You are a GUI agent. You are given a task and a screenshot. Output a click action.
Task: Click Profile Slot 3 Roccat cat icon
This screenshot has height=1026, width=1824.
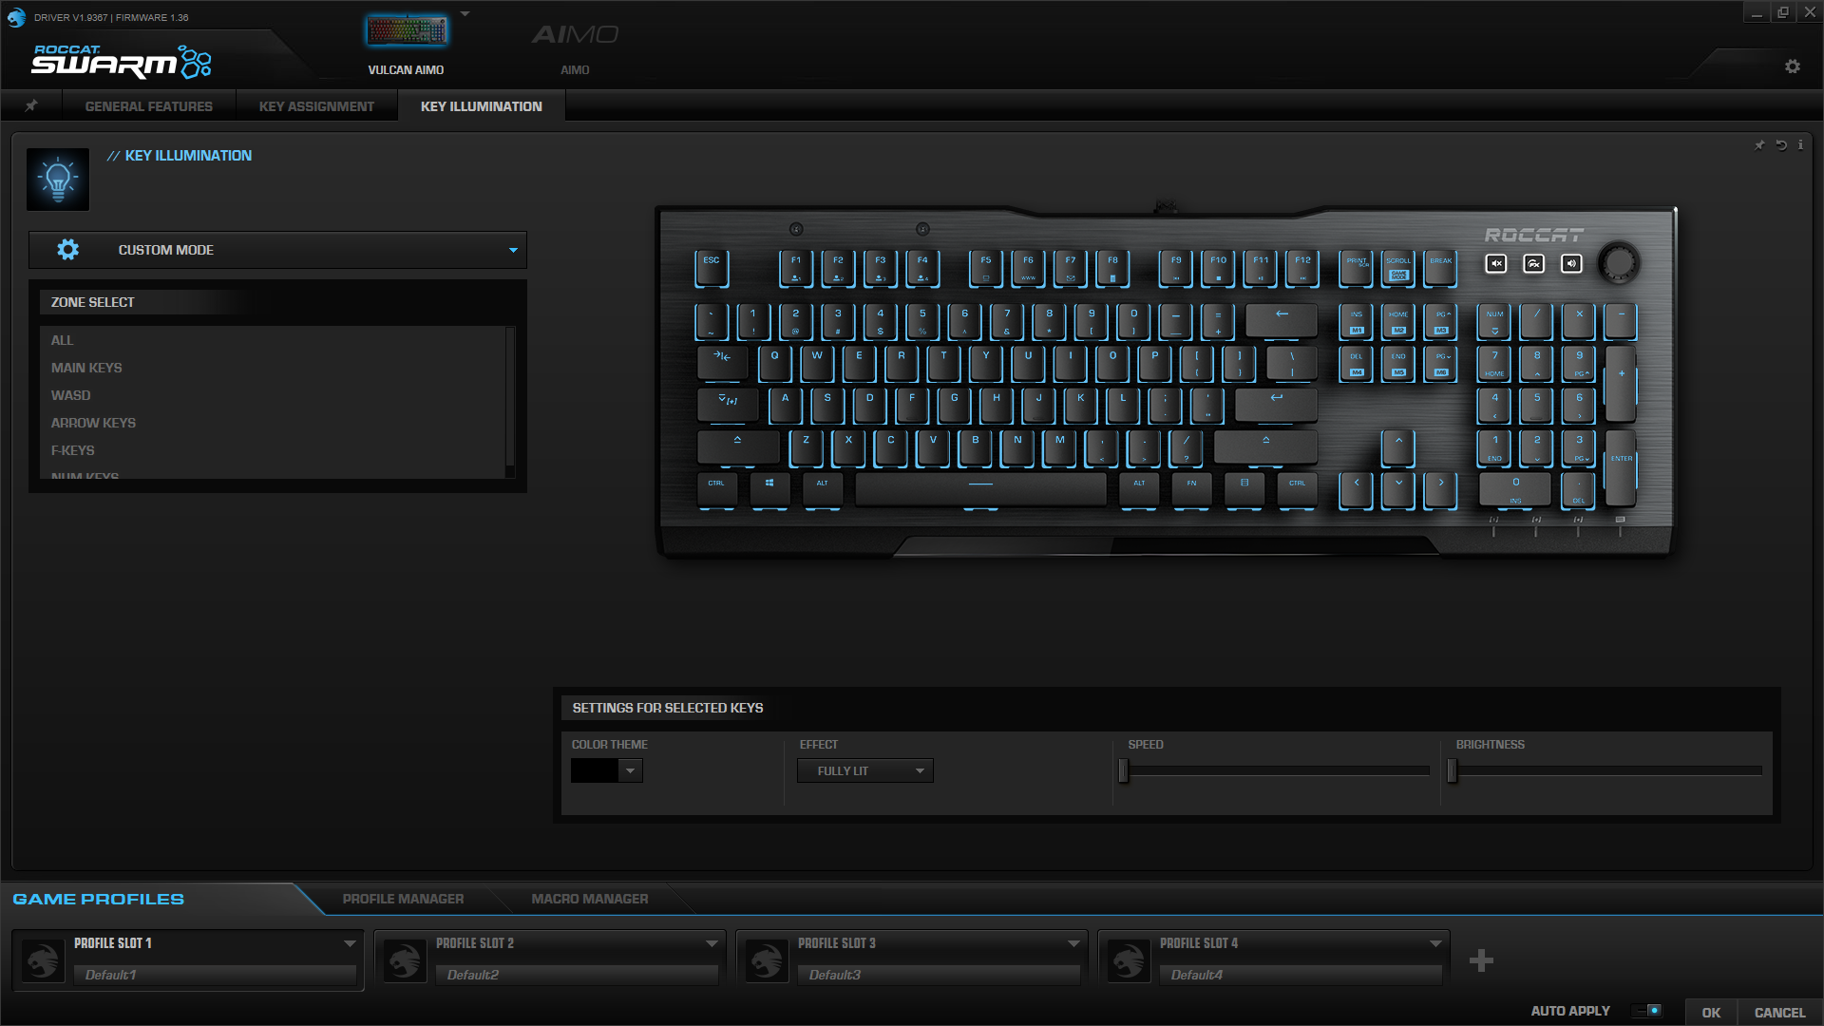coord(767,960)
